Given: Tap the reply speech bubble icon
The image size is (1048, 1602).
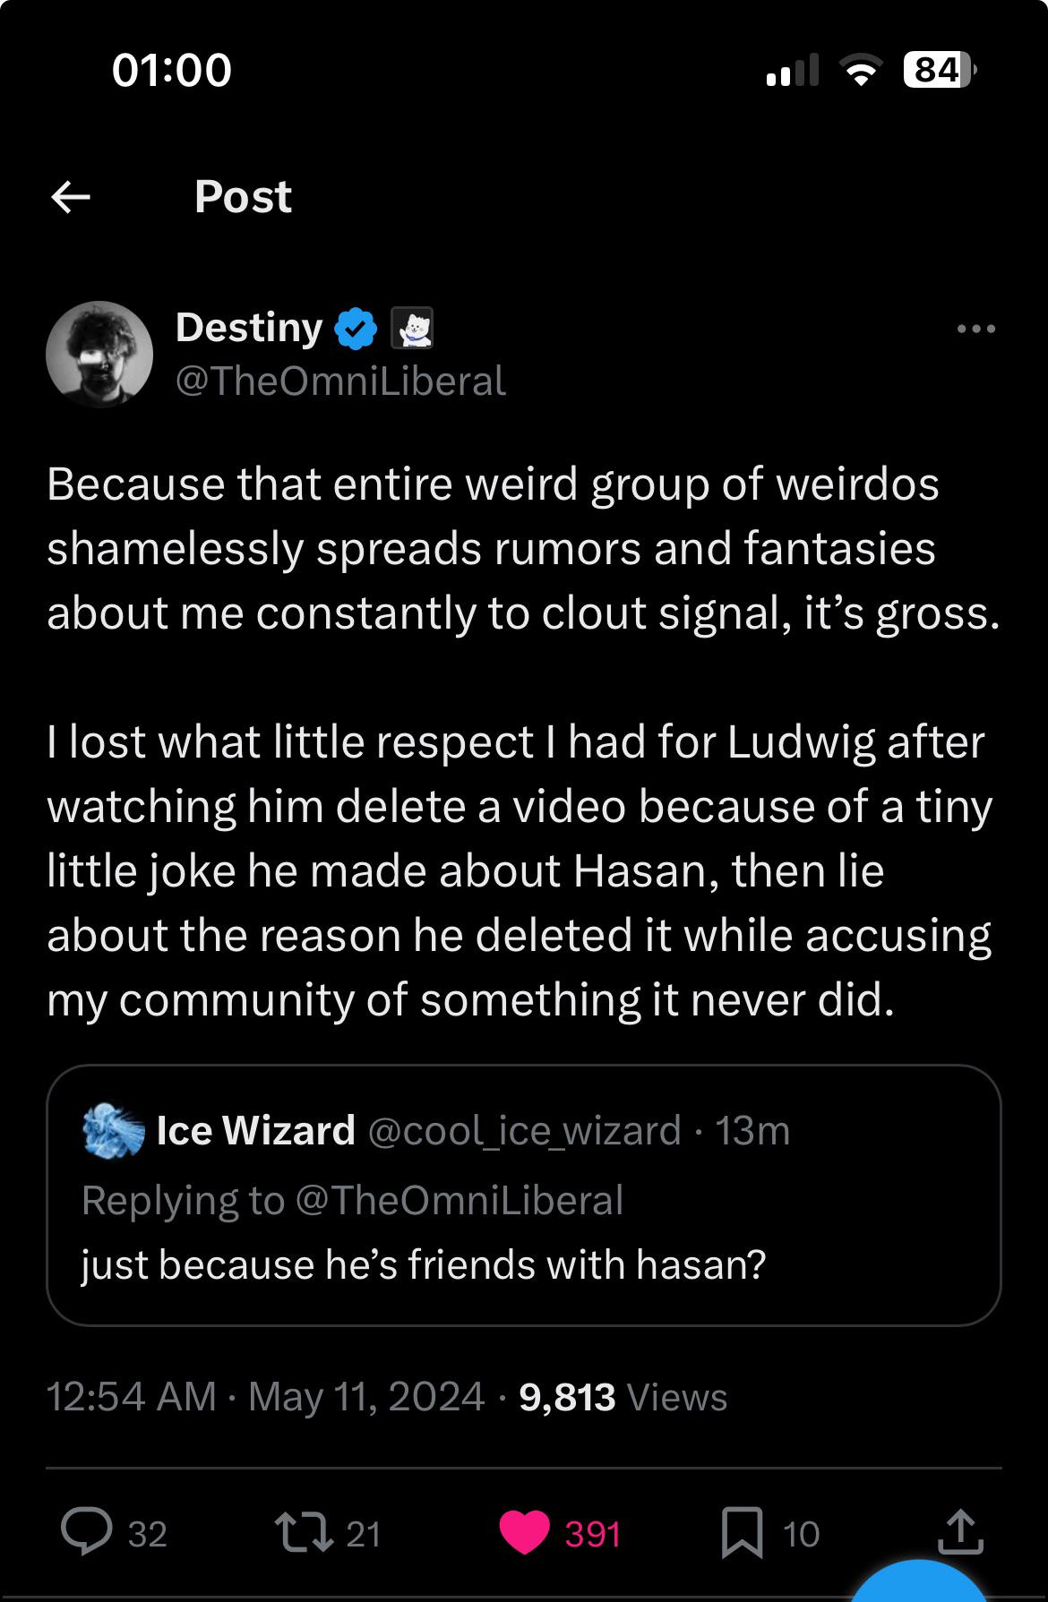Looking at the screenshot, I should point(87,1531).
